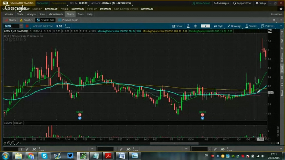Viewport: 285px width, 160px height.
Task: Open the Monitor tab
Action: point(9,14)
